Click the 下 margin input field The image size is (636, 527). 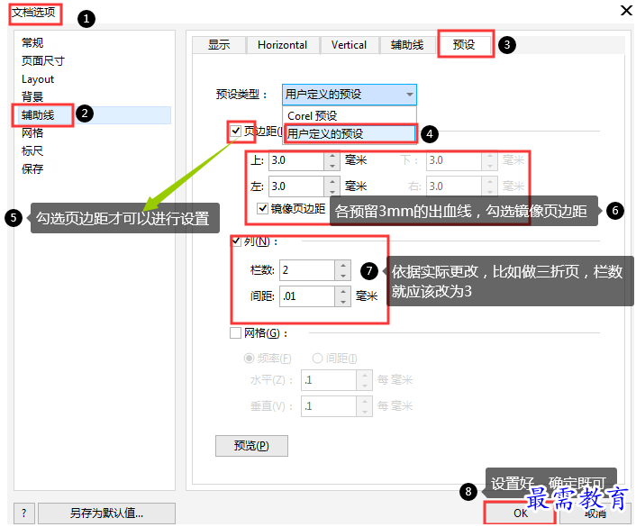(454, 160)
